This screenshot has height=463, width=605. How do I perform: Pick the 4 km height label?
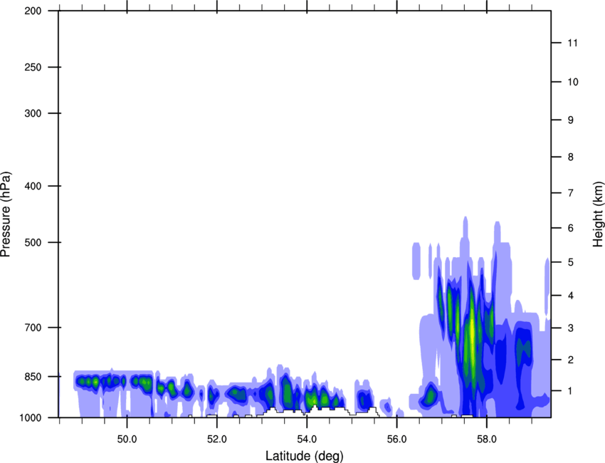pyautogui.click(x=571, y=296)
